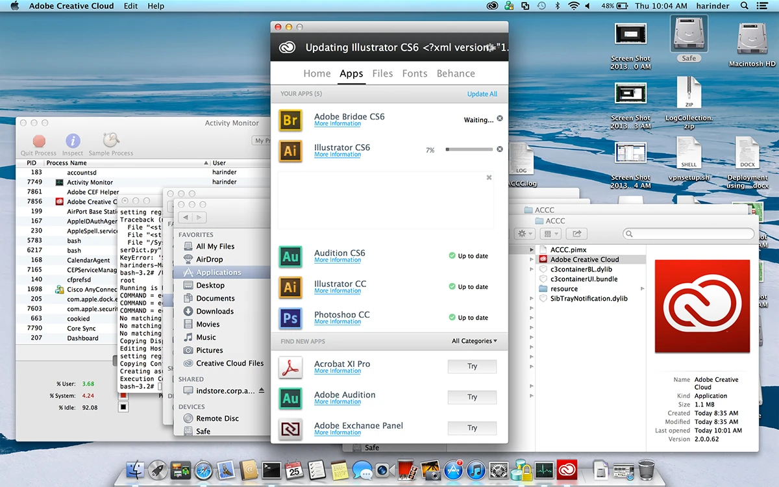Viewport: 779px width, 487px height.
Task: Eject the indstore.corp shared server
Action: [262, 391]
